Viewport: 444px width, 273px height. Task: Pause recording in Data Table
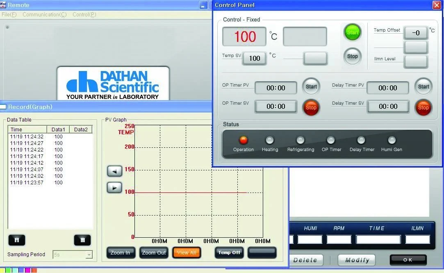[x=17, y=240]
